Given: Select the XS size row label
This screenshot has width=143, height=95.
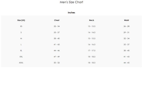Looking at the screenshot, I should point(21,26).
